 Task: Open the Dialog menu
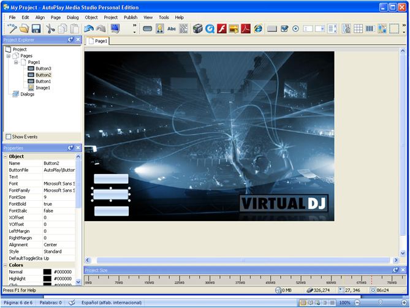73,18
